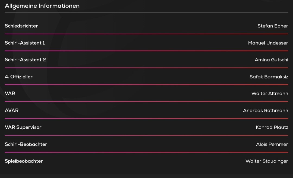
Task: Click the VAR Supervisor label
Action: 23,127
